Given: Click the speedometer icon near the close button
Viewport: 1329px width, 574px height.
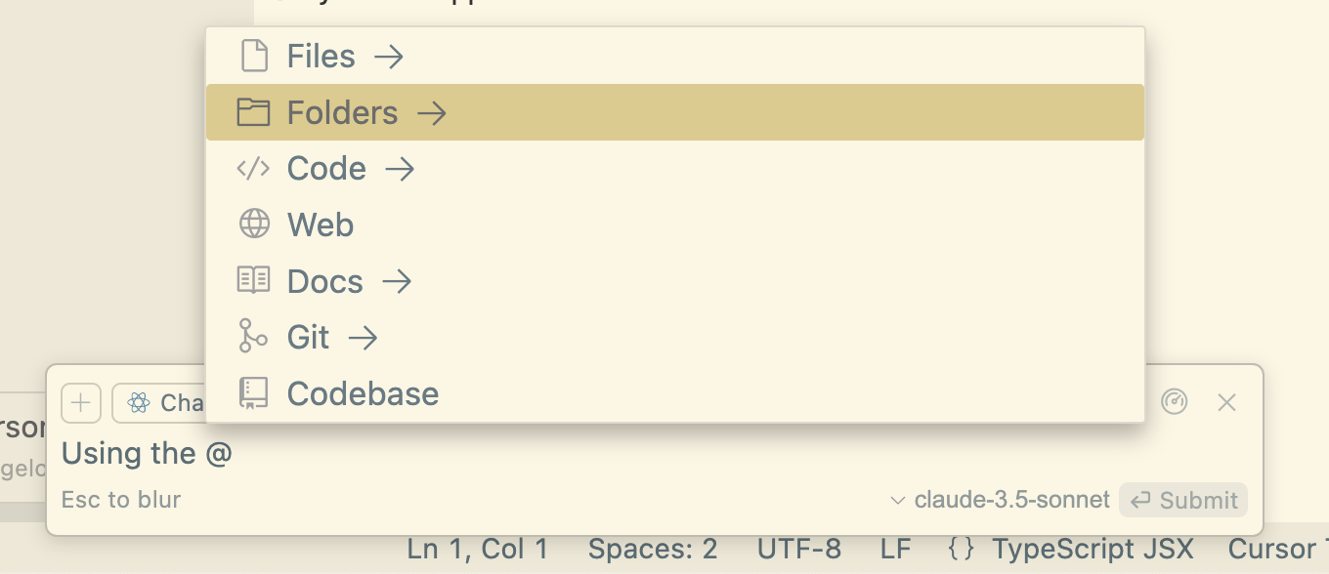Looking at the screenshot, I should pos(1174,401).
